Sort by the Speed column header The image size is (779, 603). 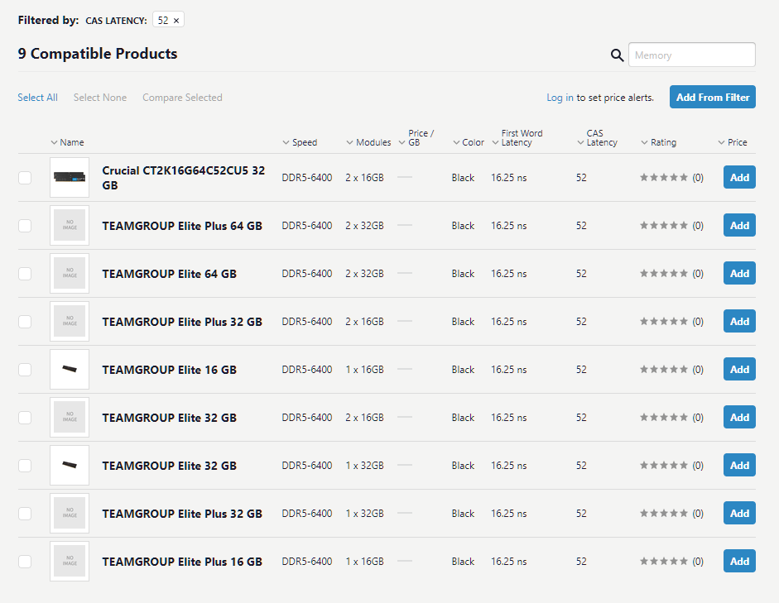[300, 142]
